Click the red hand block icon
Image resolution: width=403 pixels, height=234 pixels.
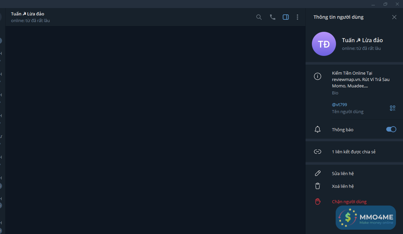pyautogui.click(x=318, y=202)
